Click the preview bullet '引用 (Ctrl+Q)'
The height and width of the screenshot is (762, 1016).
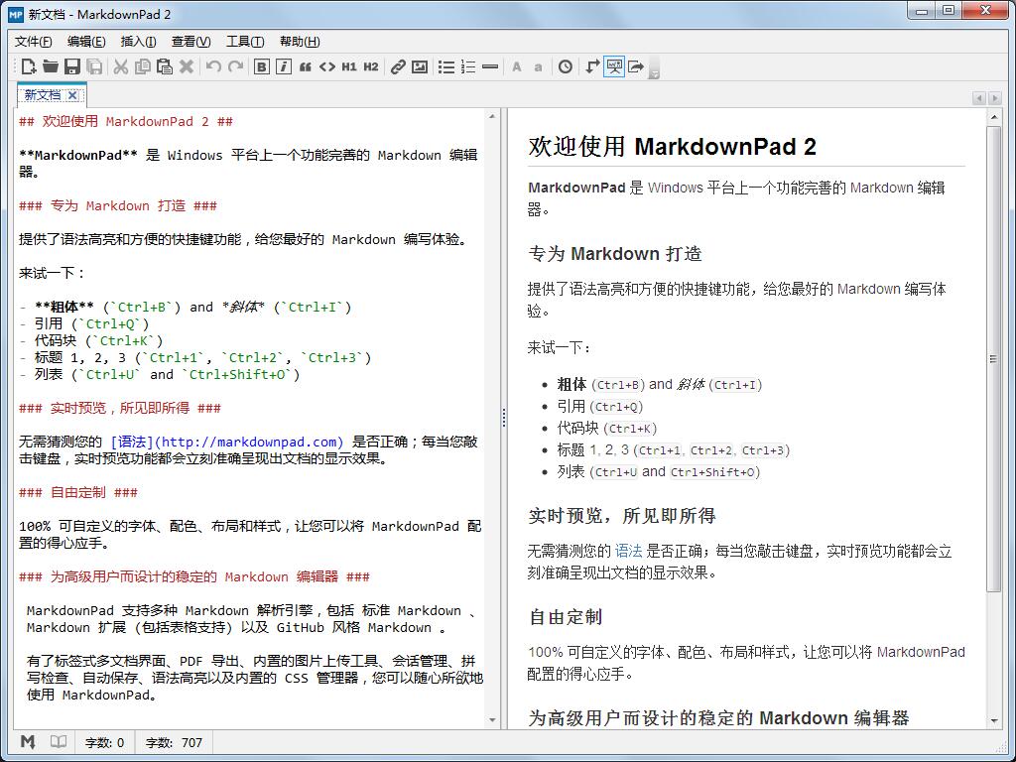pyautogui.click(x=600, y=407)
